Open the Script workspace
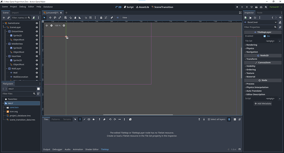This screenshot has width=284, height=153. [128, 7]
